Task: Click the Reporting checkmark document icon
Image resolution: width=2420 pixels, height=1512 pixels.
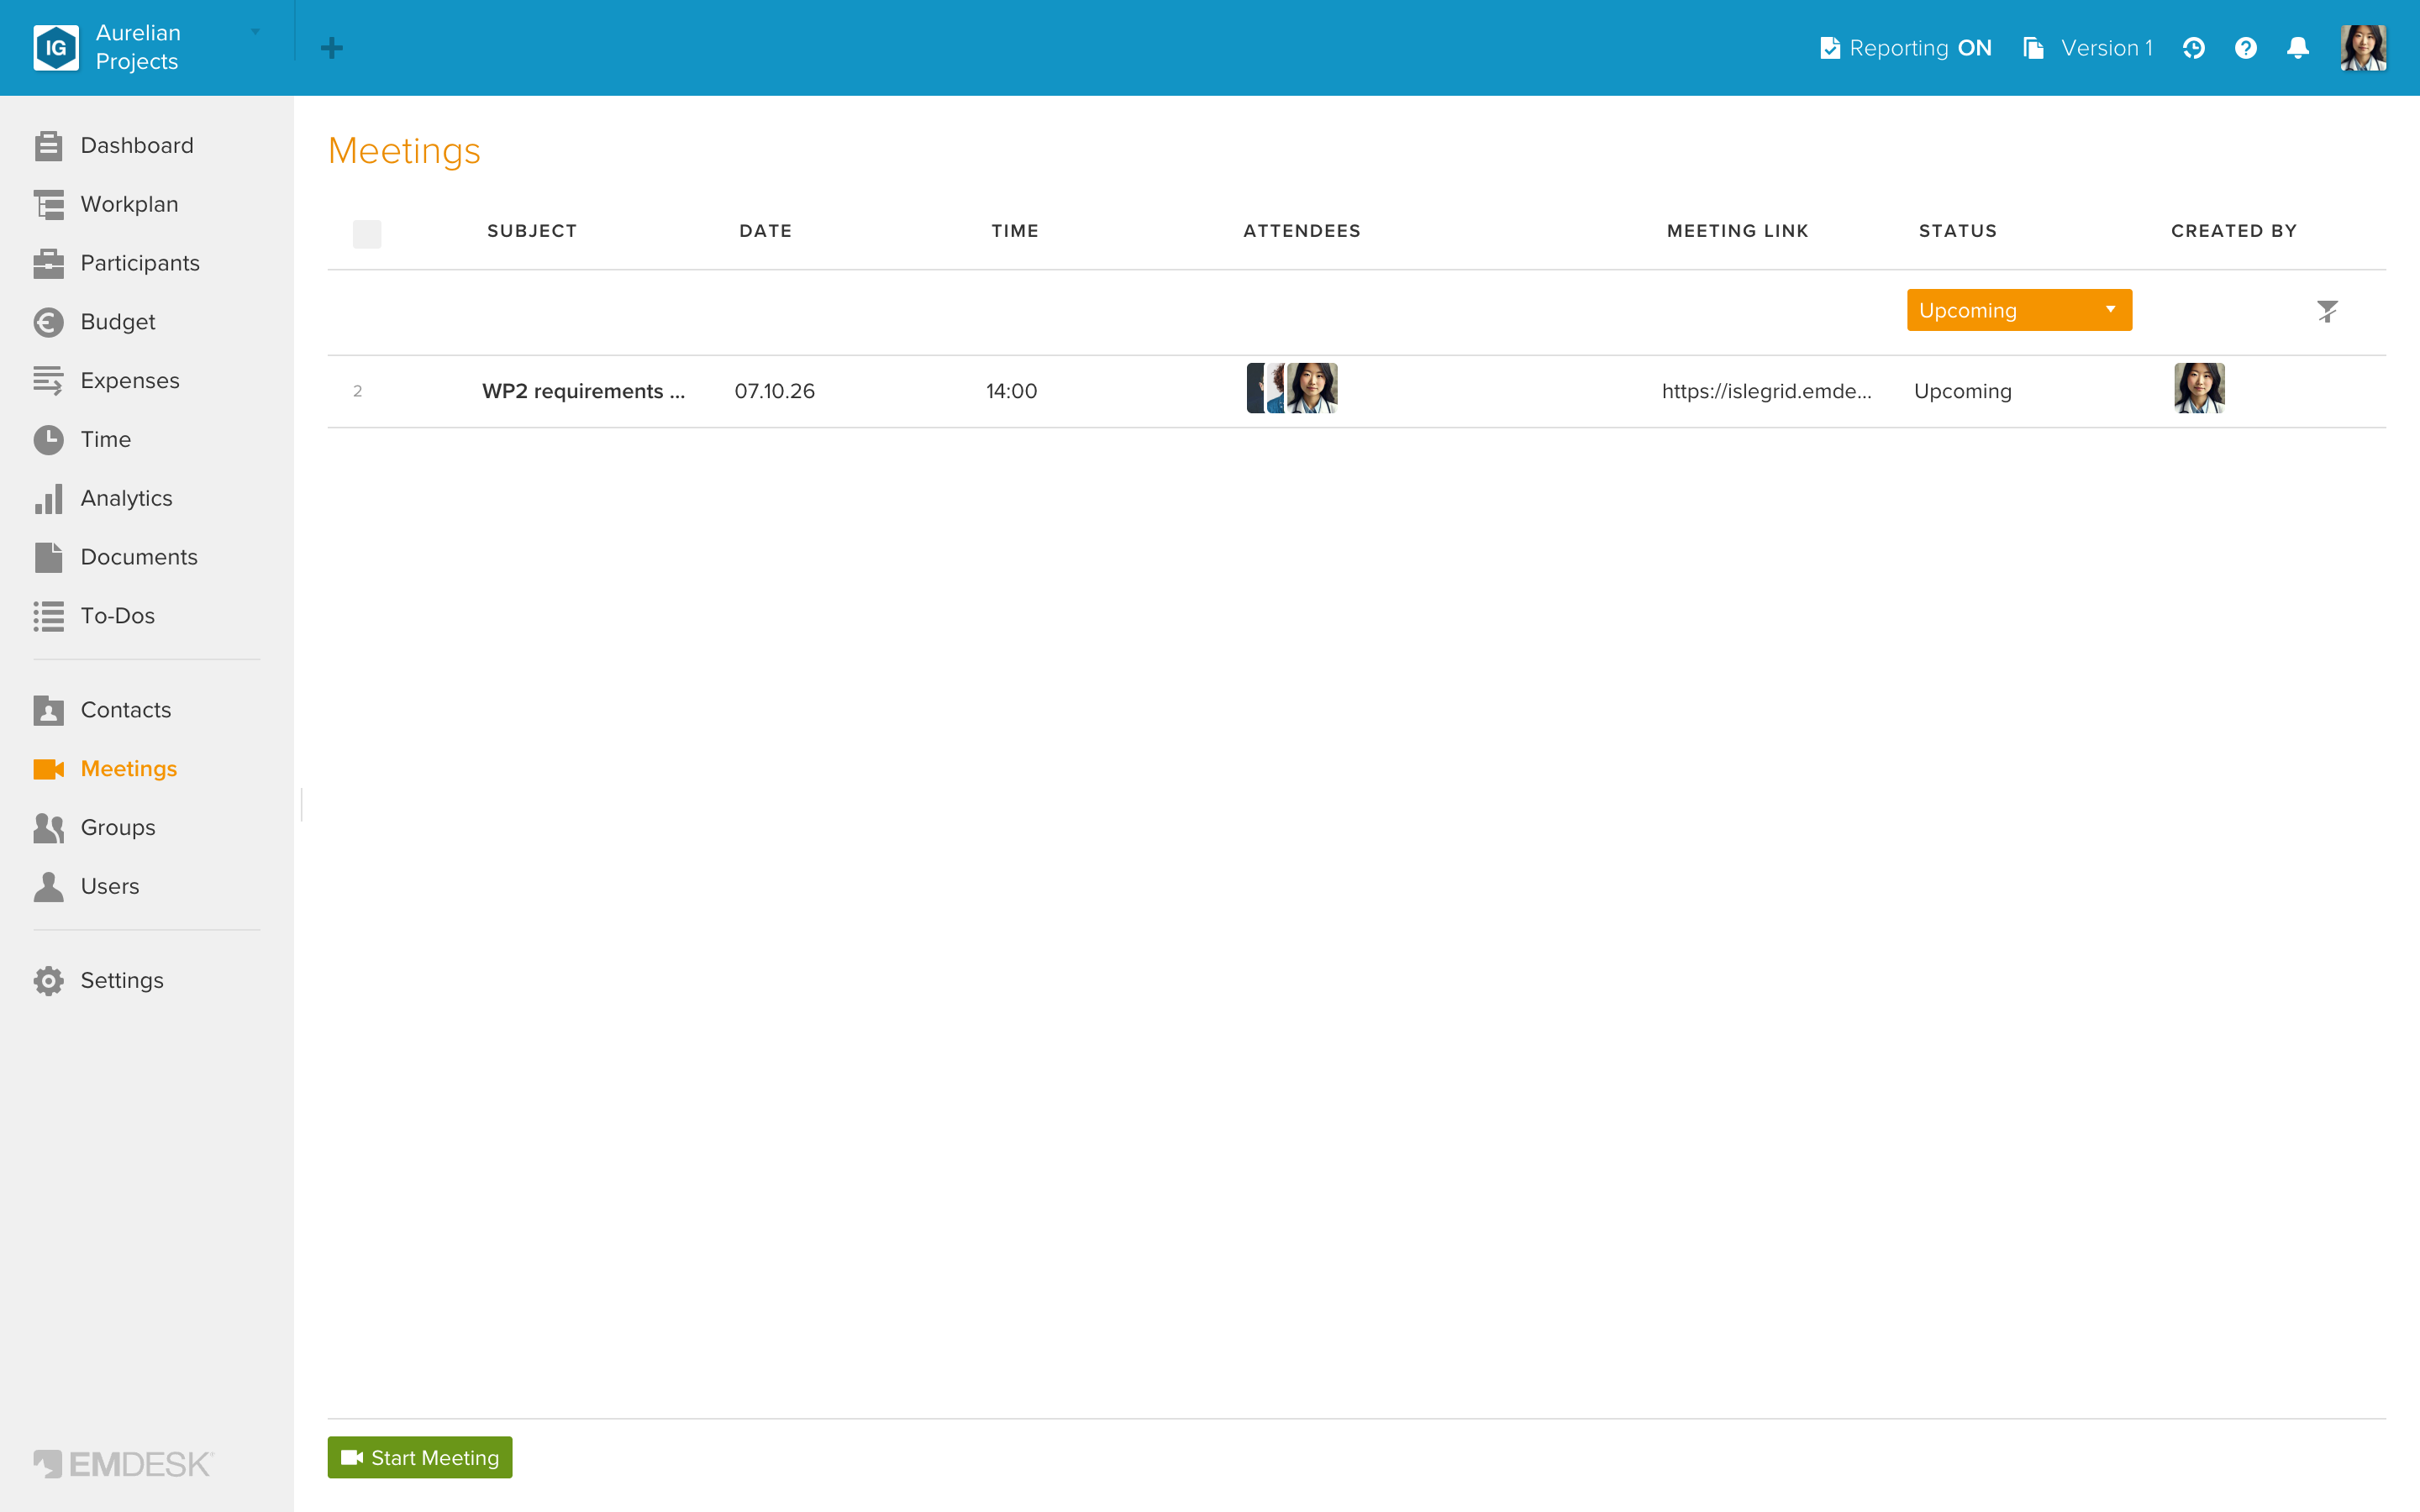Action: 1830,48
